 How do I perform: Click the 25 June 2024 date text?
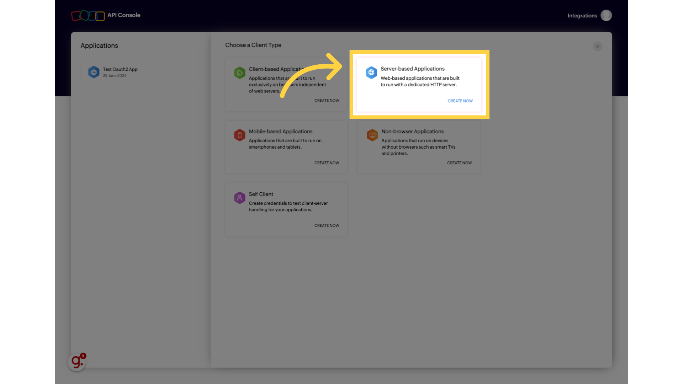tap(115, 76)
